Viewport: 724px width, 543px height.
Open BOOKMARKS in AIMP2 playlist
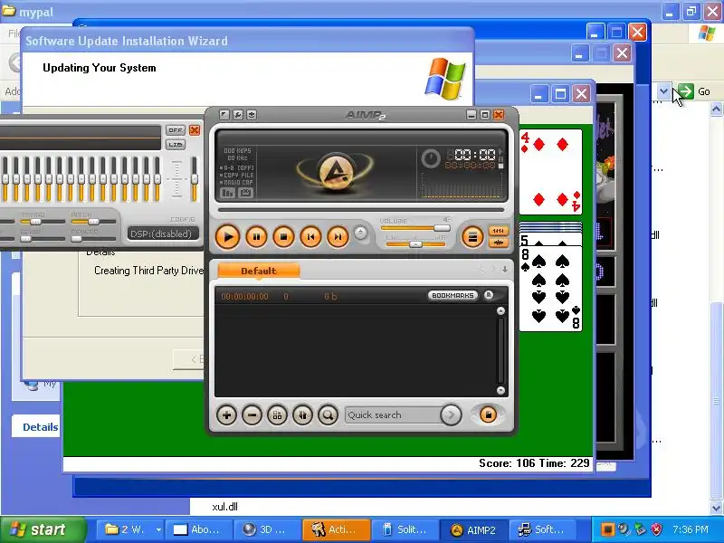coord(452,295)
